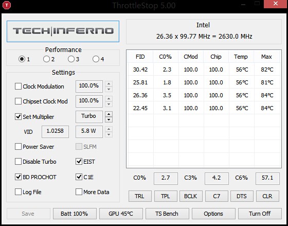Click the 5.8 W power field
This screenshot has width=288, height=226.
point(89,131)
